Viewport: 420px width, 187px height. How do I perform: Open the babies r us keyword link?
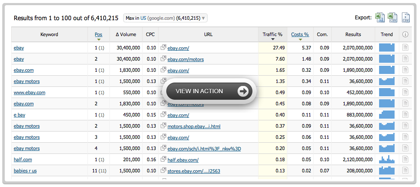click(x=25, y=171)
